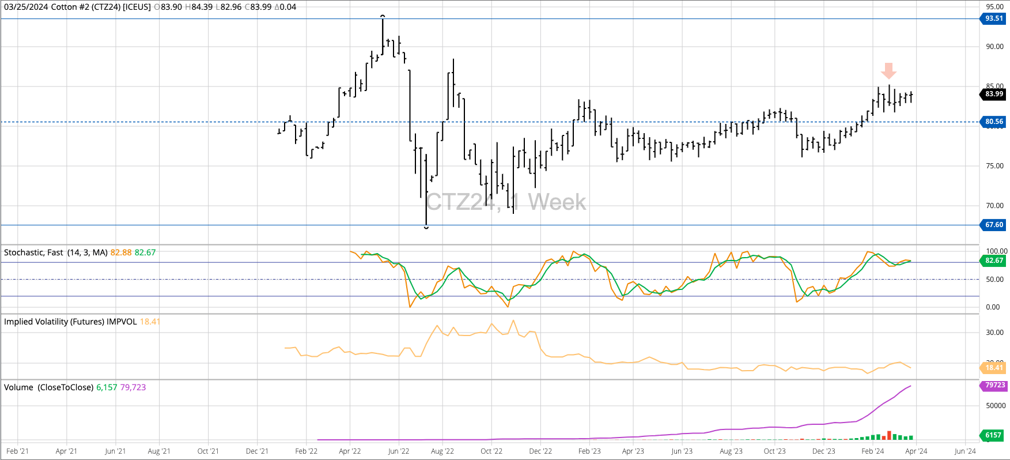Click the Cotton #2 (CTZ24) chart title

click(x=78, y=7)
